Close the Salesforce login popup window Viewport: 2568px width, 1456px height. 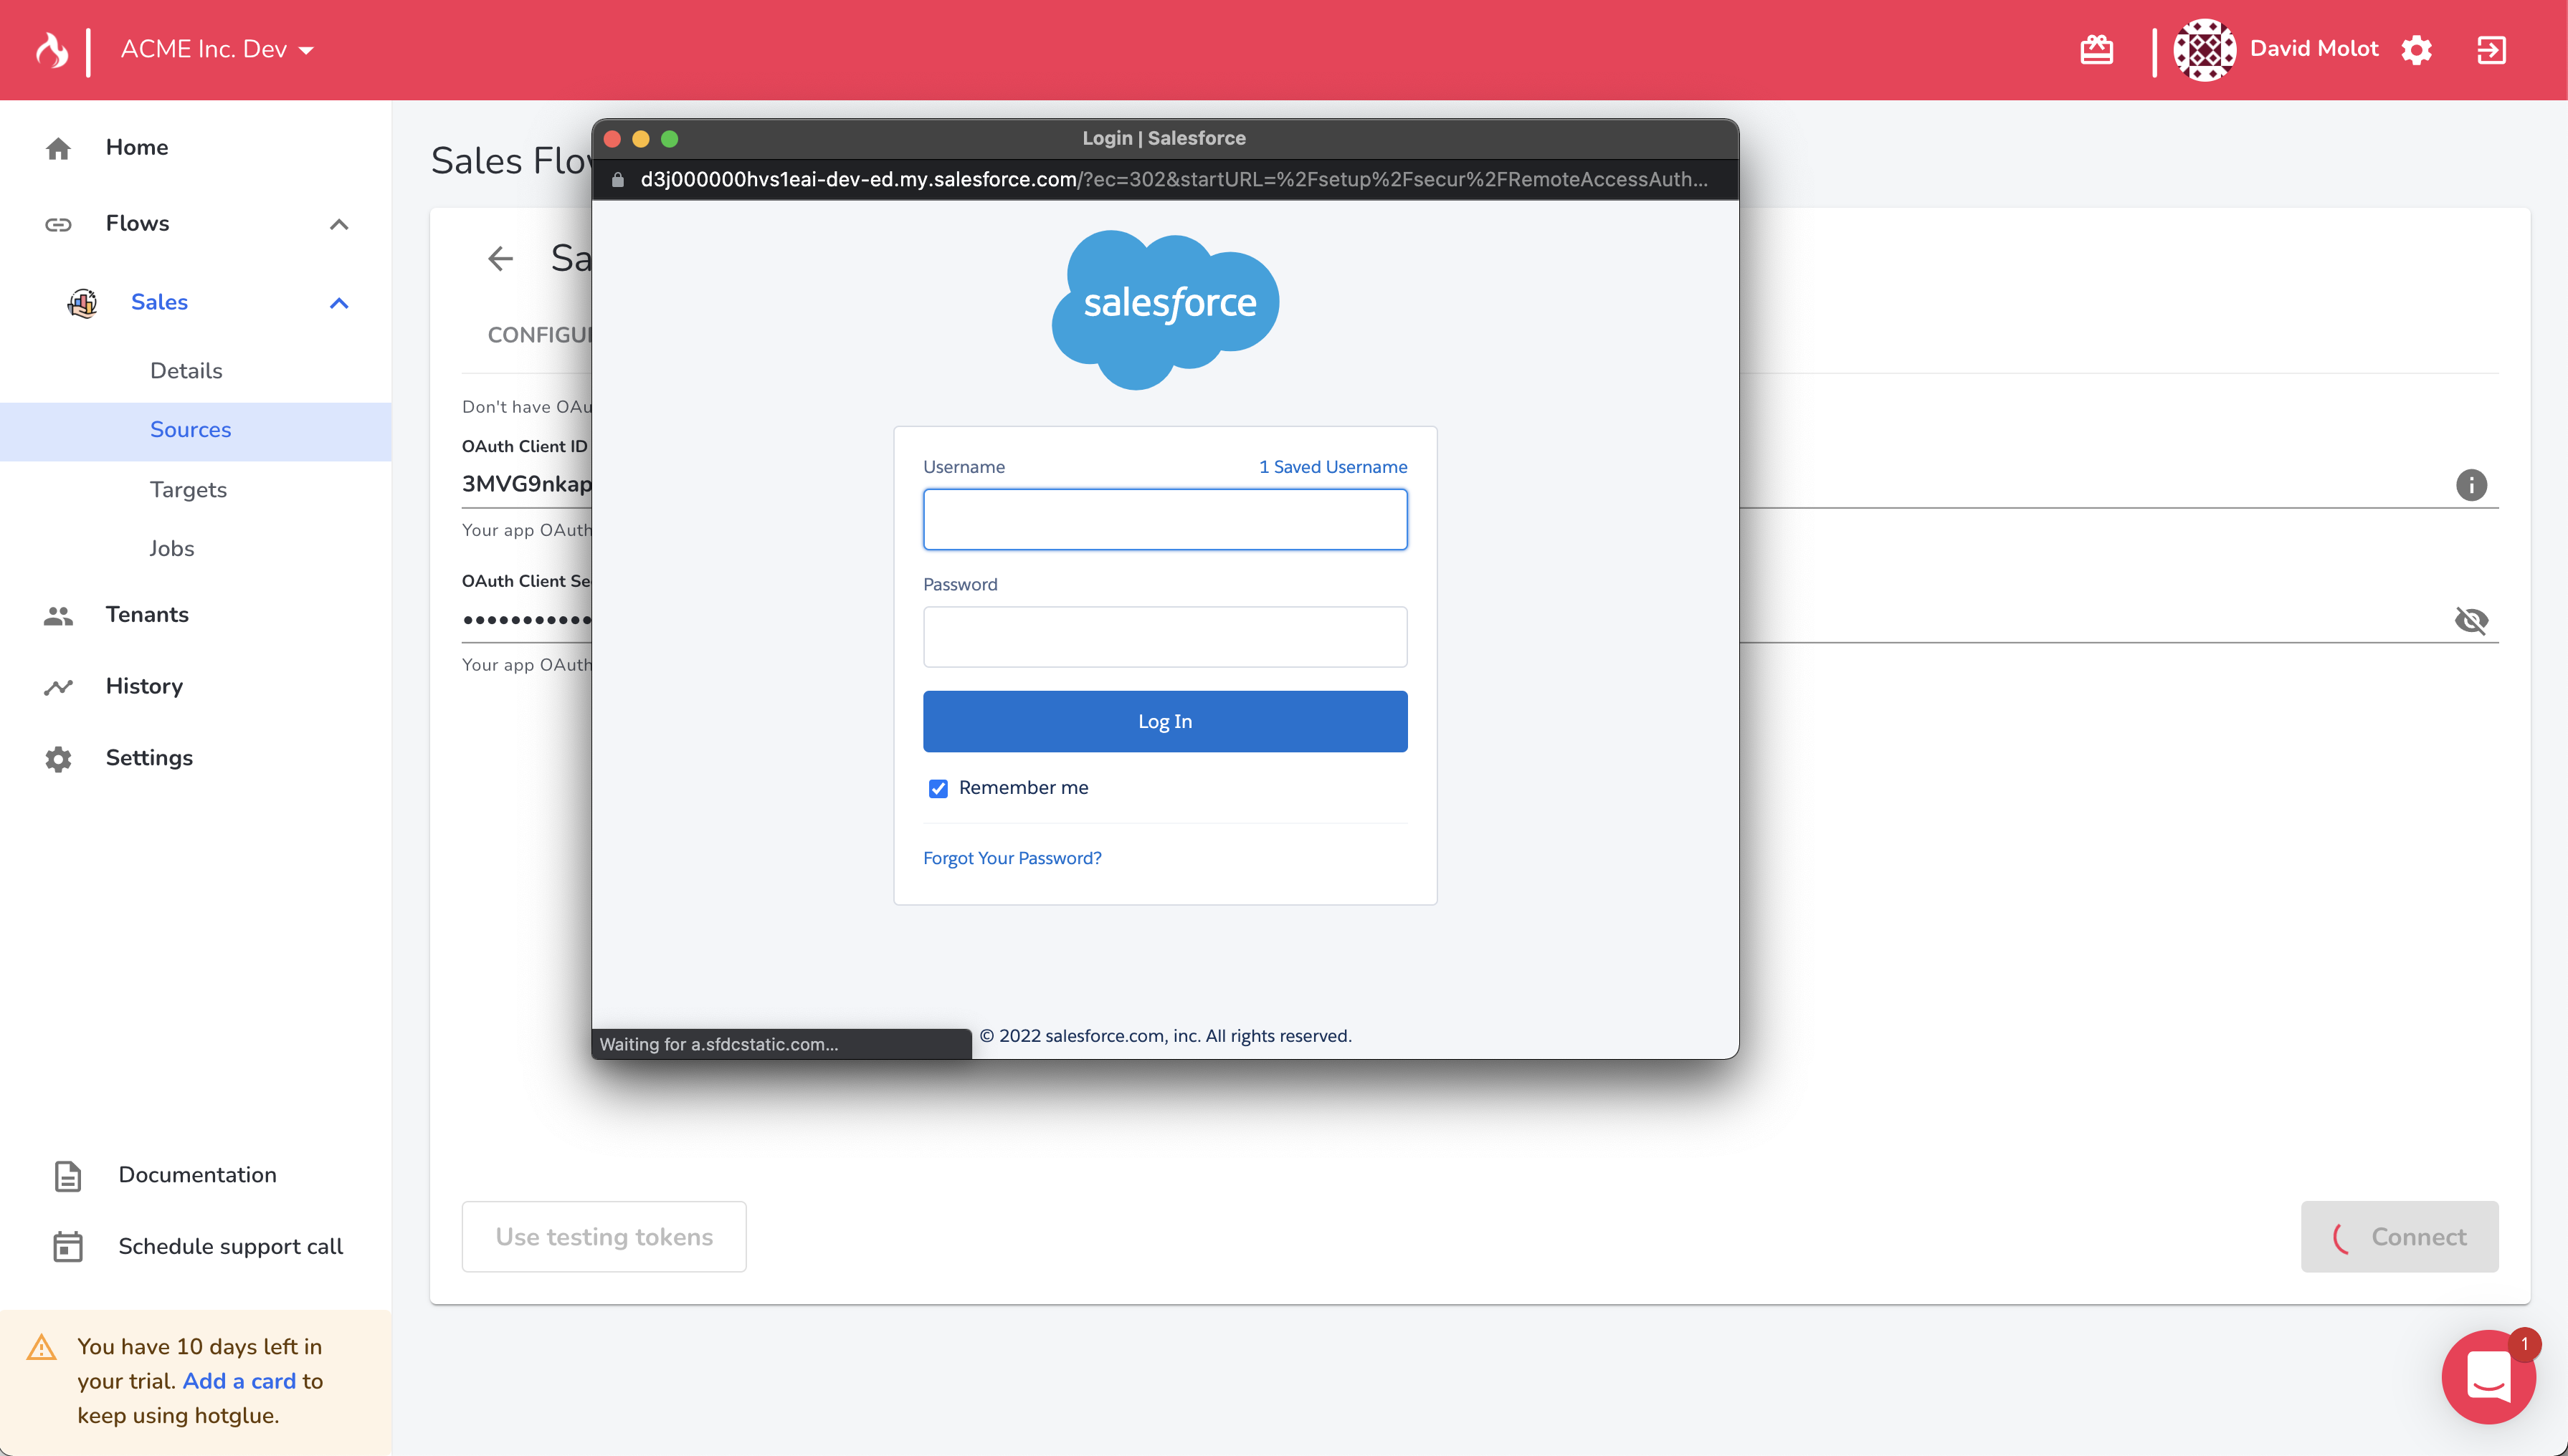pyautogui.click(x=612, y=138)
